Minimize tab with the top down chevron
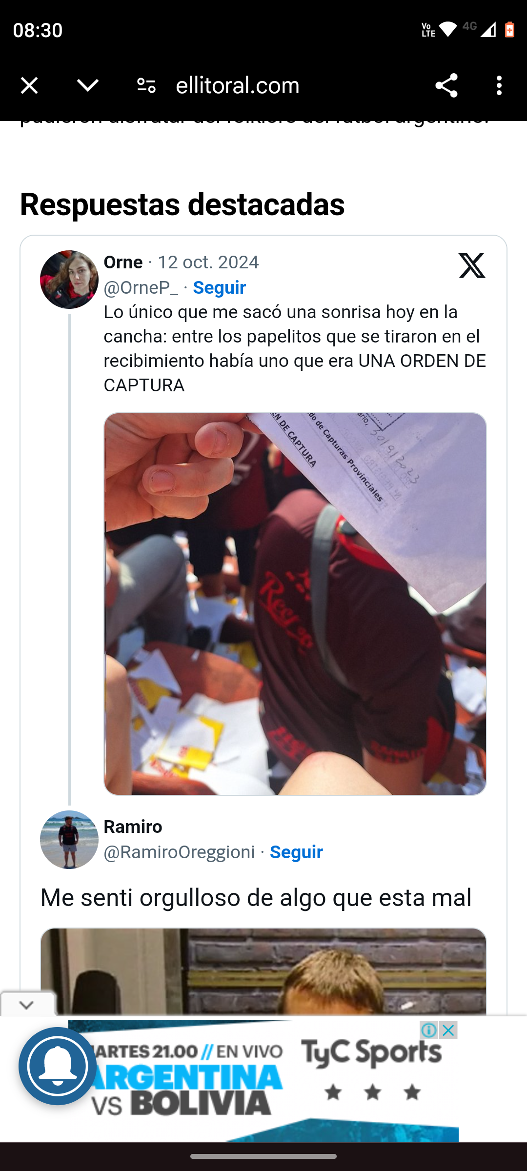This screenshot has width=527, height=1171. tap(88, 86)
